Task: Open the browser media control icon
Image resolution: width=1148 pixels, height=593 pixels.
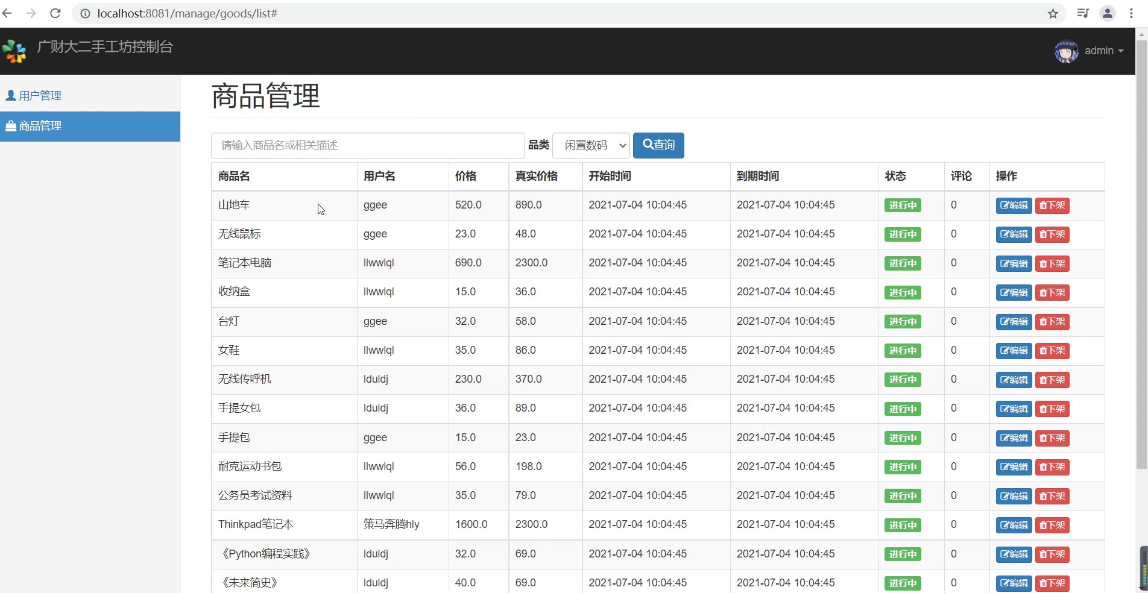Action: pos(1083,13)
